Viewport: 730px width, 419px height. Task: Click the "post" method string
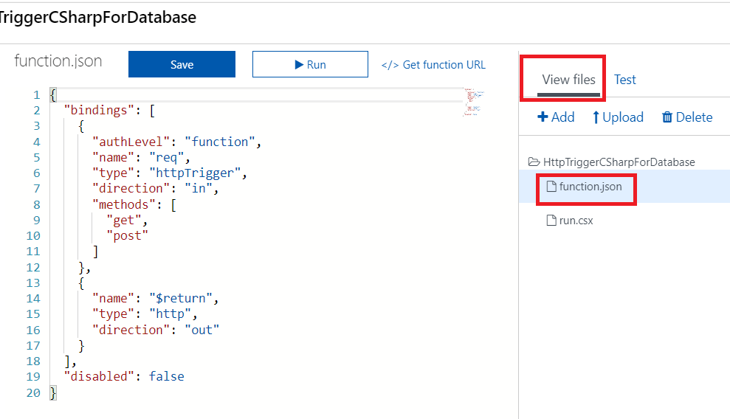click(128, 236)
